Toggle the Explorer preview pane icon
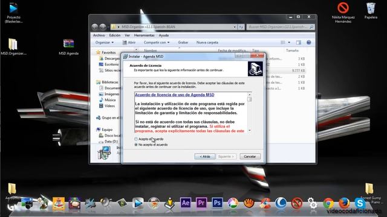 coord(298,42)
